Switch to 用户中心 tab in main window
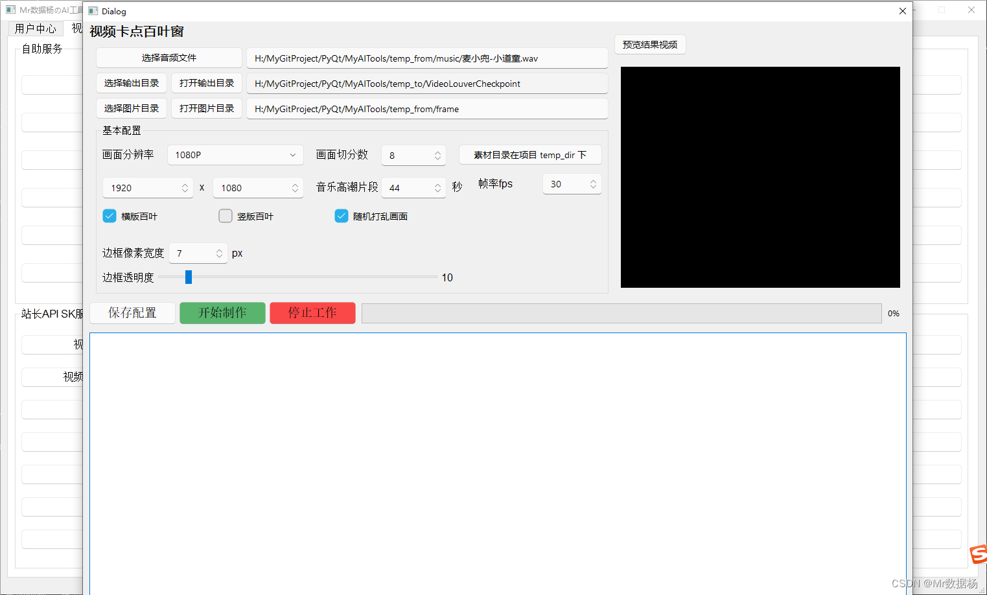The image size is (987, 595). point(36,29)
